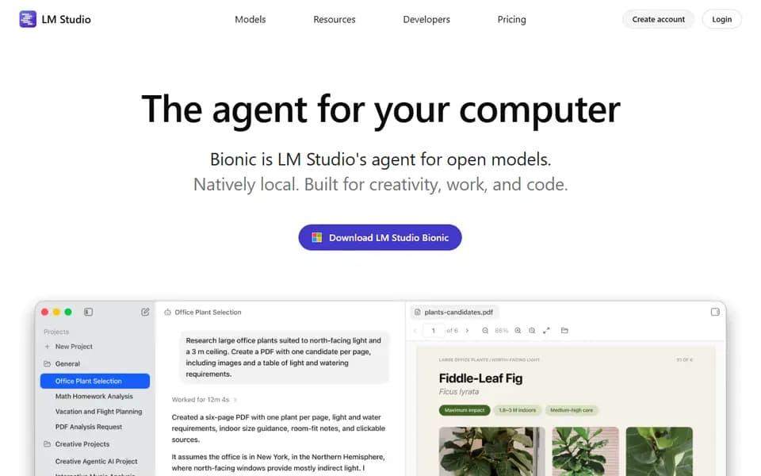Image resolution: width=761 pixels, height=476 pixels.
Task: Open the Models menu
Action: pos(250,19)
